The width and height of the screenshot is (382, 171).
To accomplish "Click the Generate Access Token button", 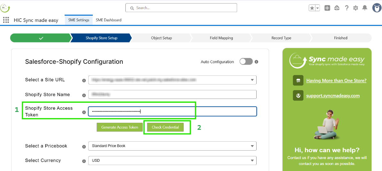I will click(x=120, y=127).
